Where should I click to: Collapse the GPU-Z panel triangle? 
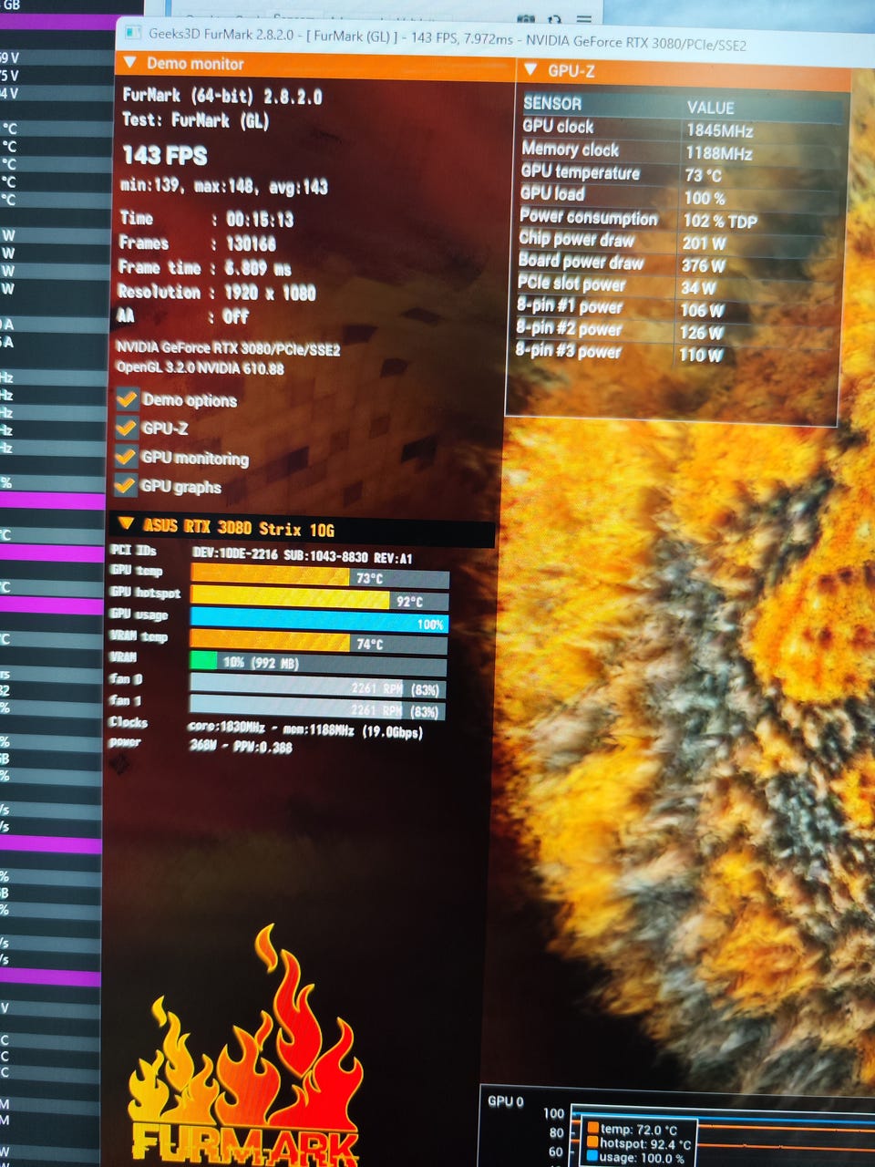tap(531, 69)
